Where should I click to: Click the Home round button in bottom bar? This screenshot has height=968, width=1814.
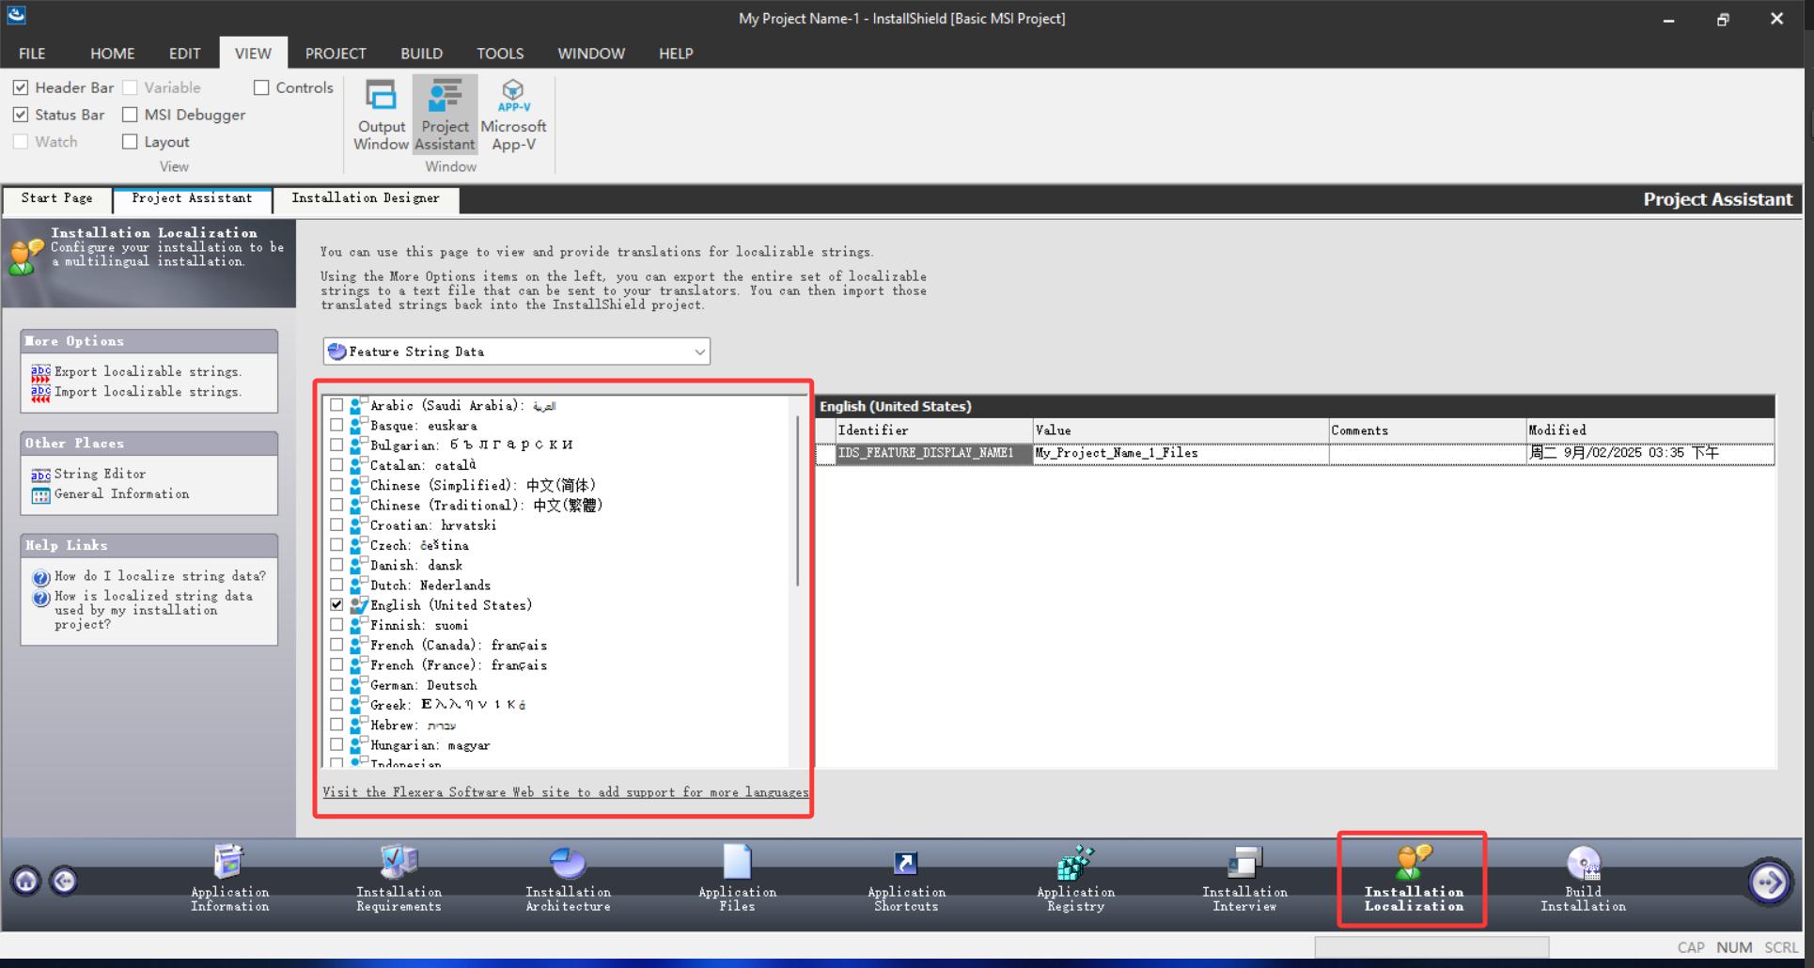pos(26,881)
